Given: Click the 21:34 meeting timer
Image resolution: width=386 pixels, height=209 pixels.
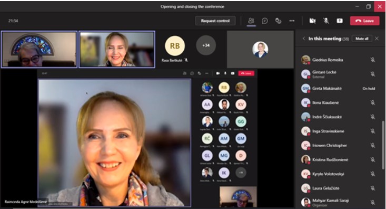Looking at the screenshot, I should (x=13, y=21).
